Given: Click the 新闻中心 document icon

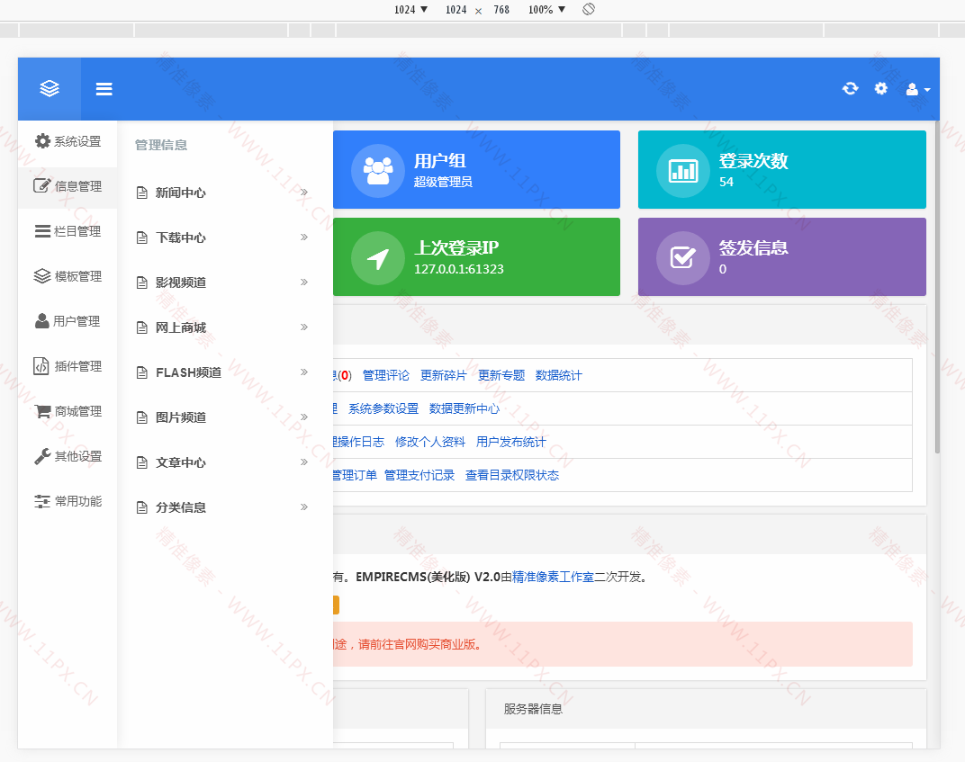Looking at the screenshot, I should [x=141, y=193].
